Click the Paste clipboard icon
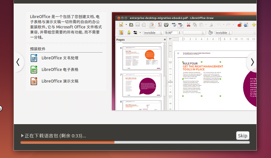271x158 pixels. 201,25
